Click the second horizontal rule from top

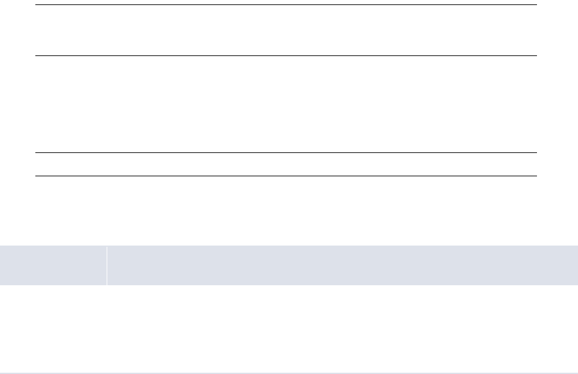click(x=285, y=55)
